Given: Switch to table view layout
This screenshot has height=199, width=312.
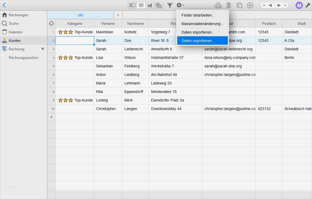Looking at the screenshot, I should (141, 5).
